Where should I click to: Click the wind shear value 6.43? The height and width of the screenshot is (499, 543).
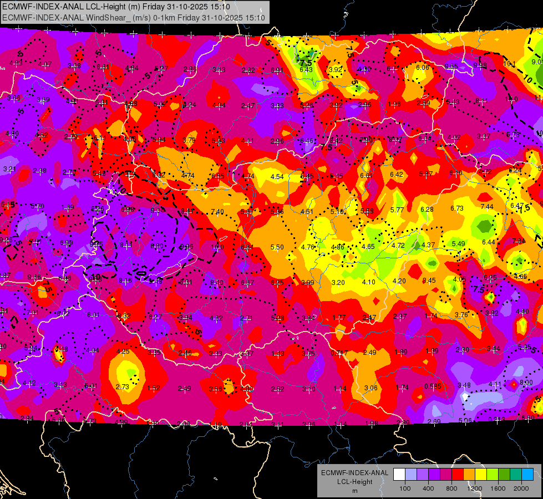click(x=306, y=70)
